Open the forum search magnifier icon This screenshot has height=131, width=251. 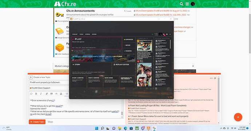(x=182, y=4)
